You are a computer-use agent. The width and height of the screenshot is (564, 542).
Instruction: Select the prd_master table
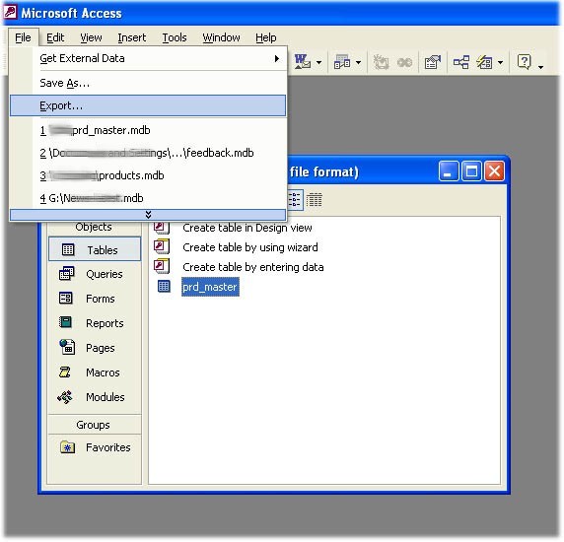[210, 287]
